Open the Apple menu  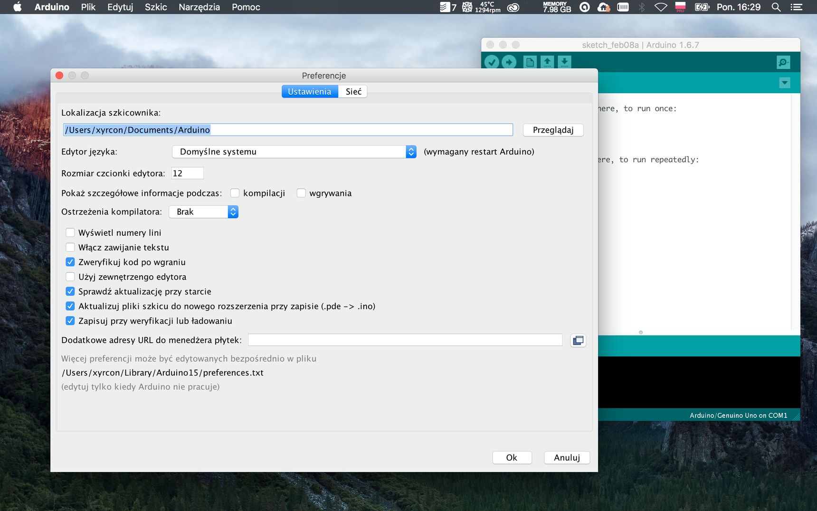point(17,7)
